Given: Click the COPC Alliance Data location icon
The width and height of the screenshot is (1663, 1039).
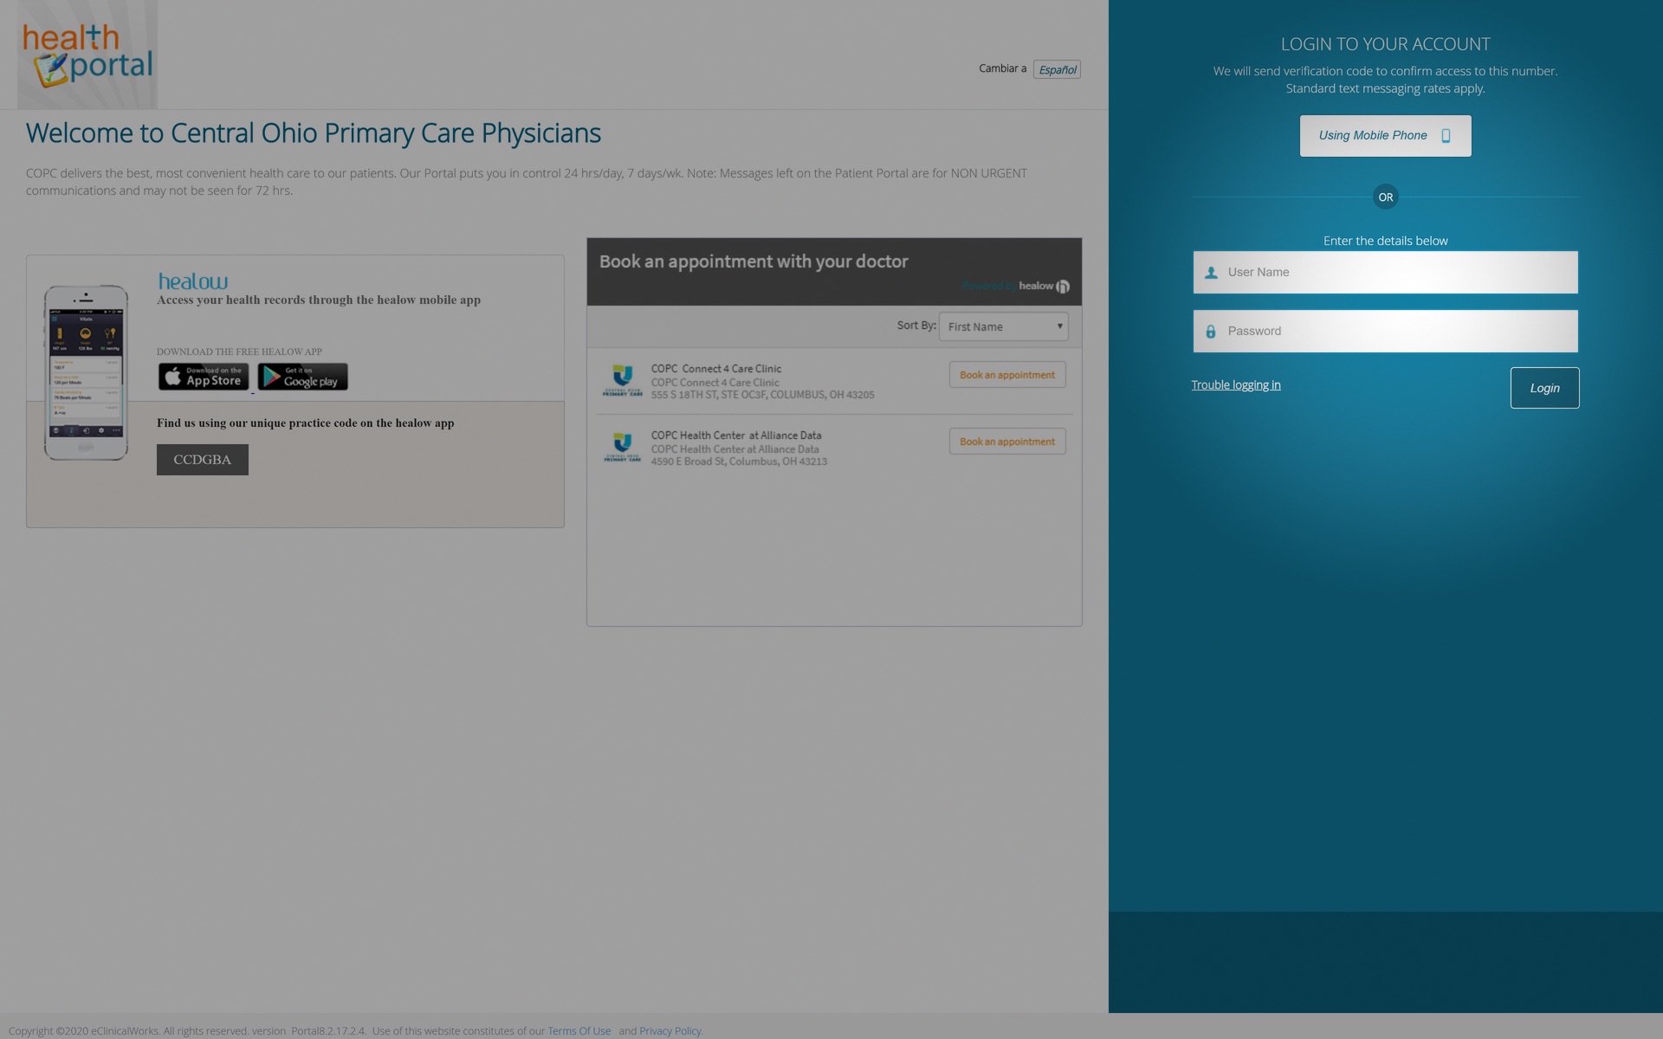Looking at the screenshot, I should coord(621,447).
